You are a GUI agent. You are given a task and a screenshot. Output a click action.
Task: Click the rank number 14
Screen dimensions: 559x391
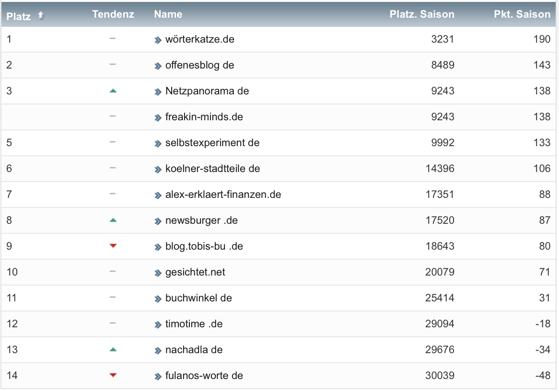(x=12, y=376)
